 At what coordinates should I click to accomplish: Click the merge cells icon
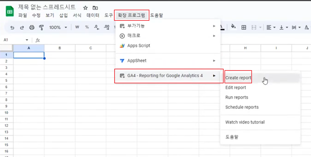[254, 27]
